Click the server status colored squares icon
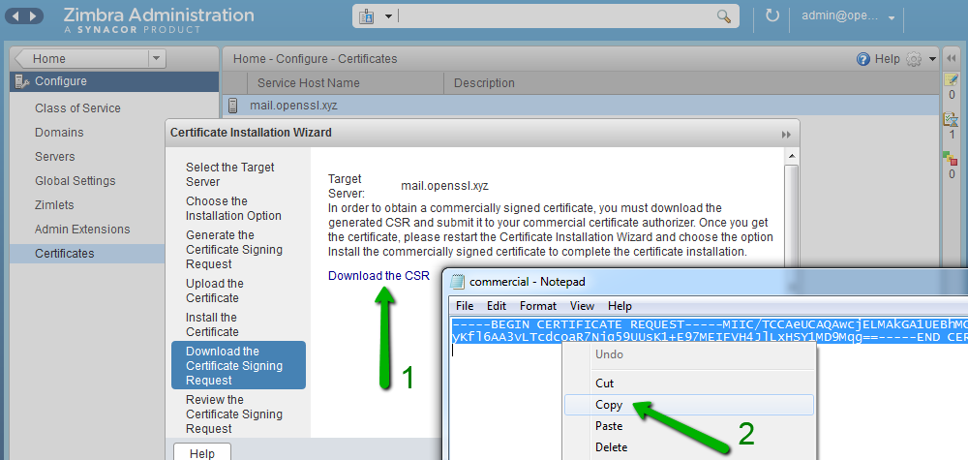The width and height of the screenshot is (968, 460). (951, 159)
